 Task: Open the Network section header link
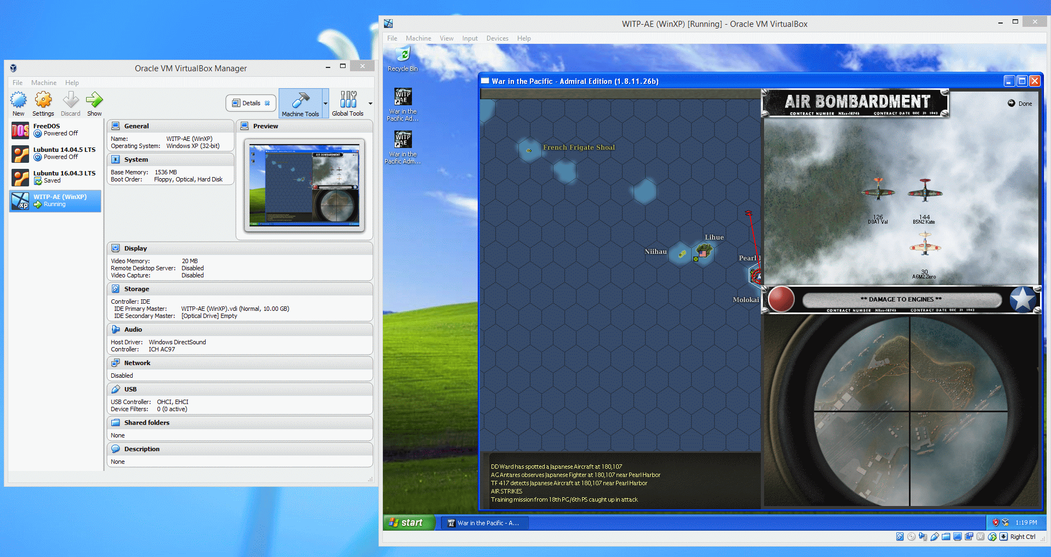(x=137, y=363)
